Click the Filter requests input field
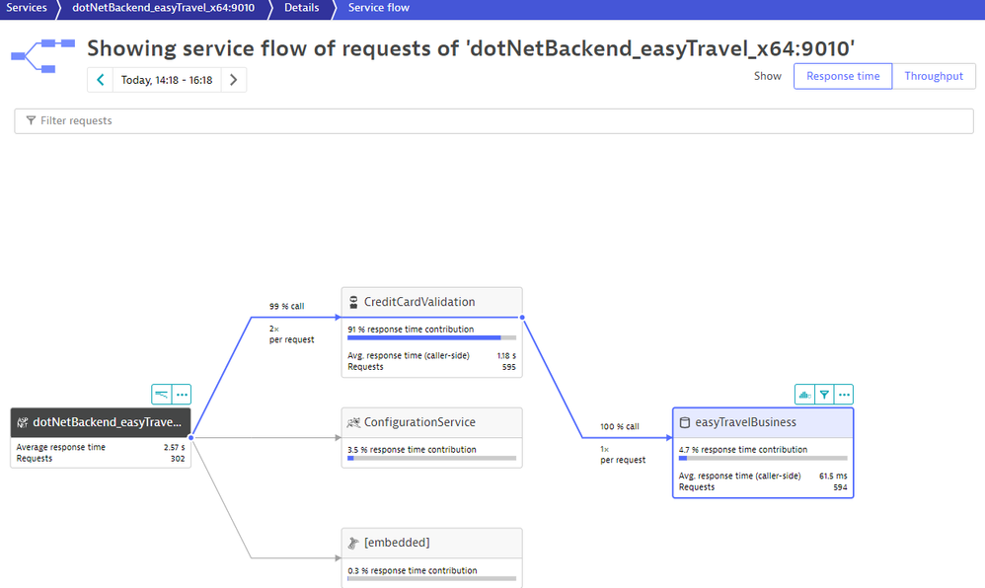The width and height of the screenshot is (985, 588). 493,120
